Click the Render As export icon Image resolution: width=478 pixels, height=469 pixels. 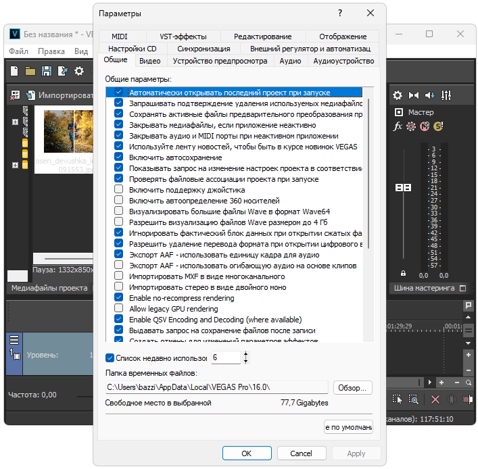(x=63, y=71)
